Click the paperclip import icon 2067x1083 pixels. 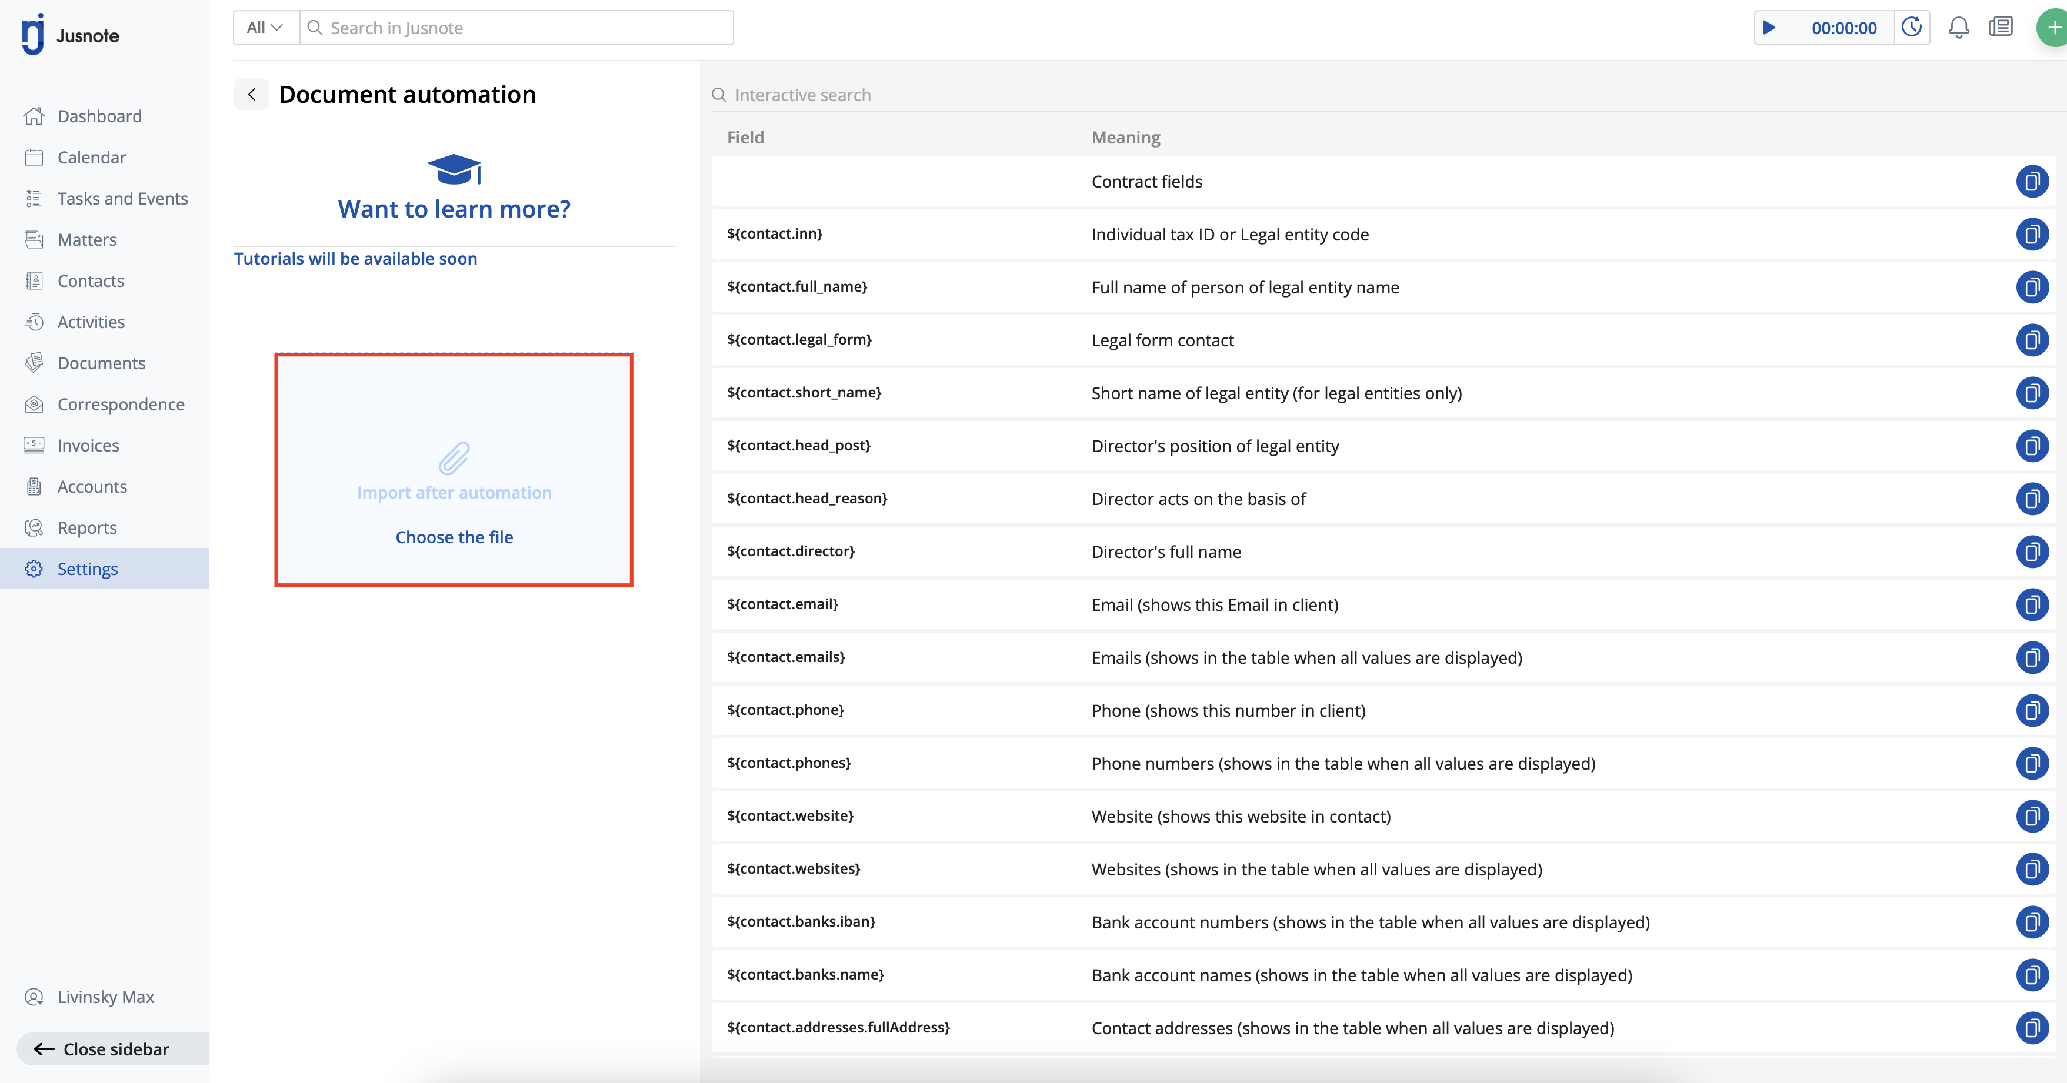click(x=454, y=458)
